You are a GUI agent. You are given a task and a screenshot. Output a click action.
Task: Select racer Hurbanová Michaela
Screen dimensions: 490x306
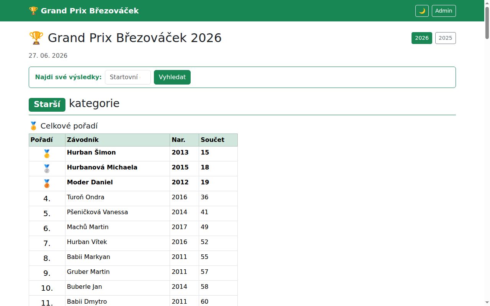click(x=102, y=167)
